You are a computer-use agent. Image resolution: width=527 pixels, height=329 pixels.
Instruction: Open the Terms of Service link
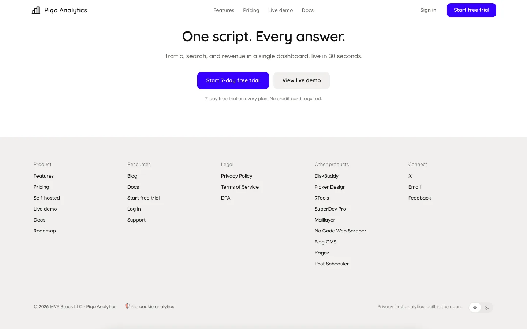coord(240,187)
